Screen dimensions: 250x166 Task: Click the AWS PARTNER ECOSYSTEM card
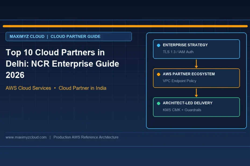click(x=196, y=78)
